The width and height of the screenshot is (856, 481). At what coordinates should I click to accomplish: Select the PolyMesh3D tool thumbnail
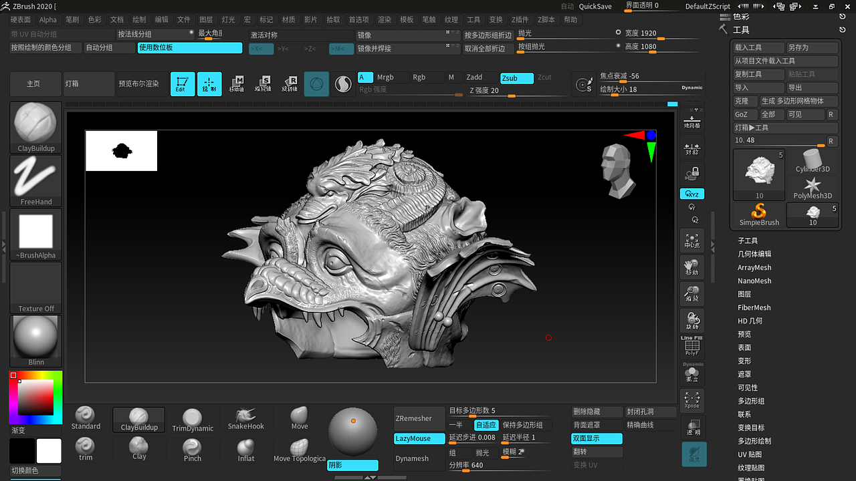[x=813, y=188]
